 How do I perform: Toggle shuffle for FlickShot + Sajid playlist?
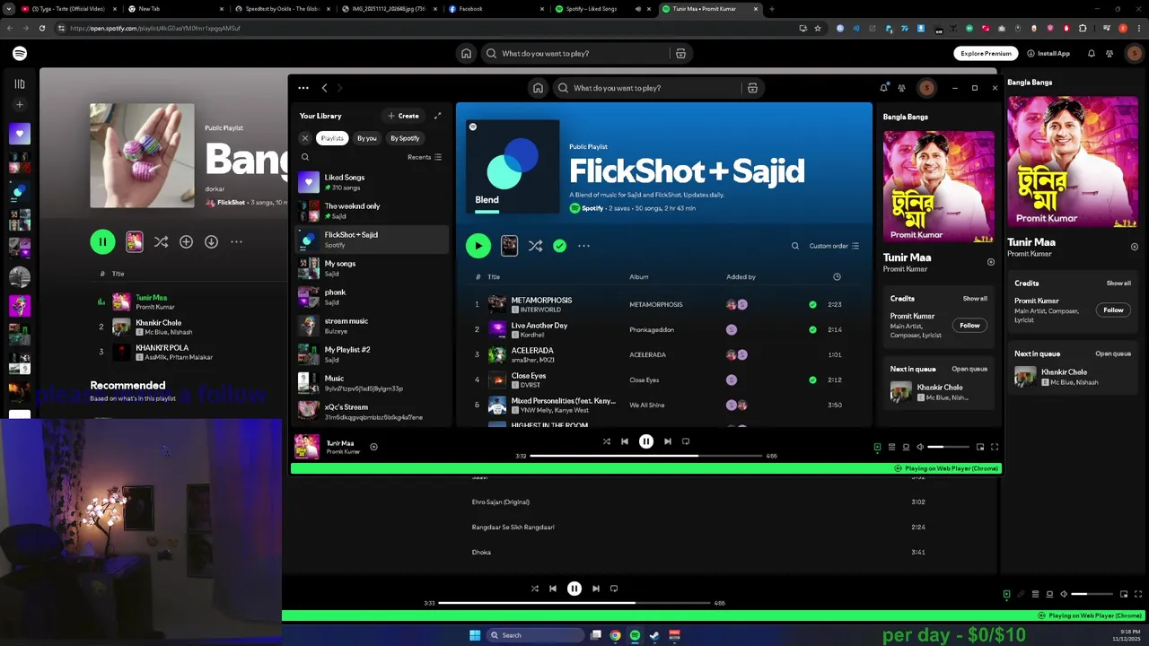[x=535, y=246]
